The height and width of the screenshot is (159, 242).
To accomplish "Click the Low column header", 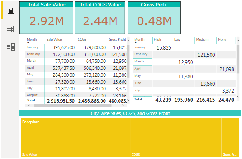I will [x=177, y=39].
